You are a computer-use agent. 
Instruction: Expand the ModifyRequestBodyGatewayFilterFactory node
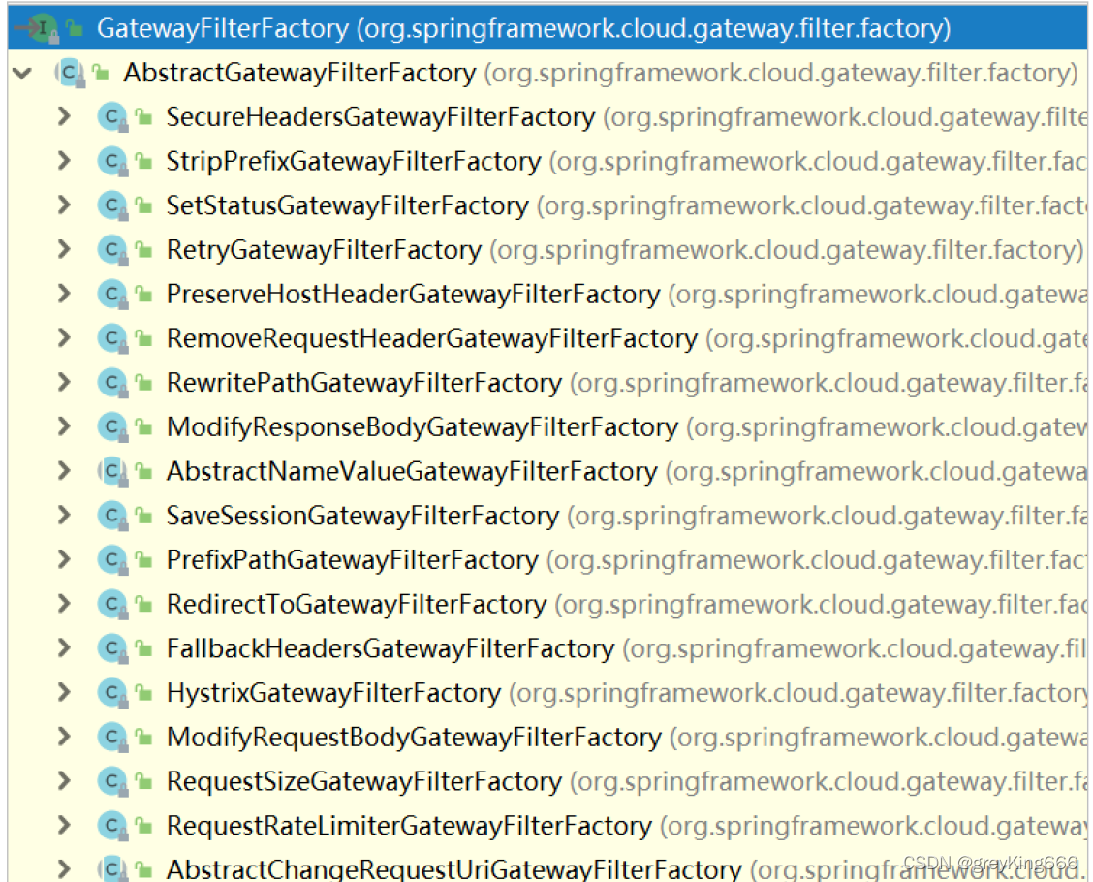point(64,737)
